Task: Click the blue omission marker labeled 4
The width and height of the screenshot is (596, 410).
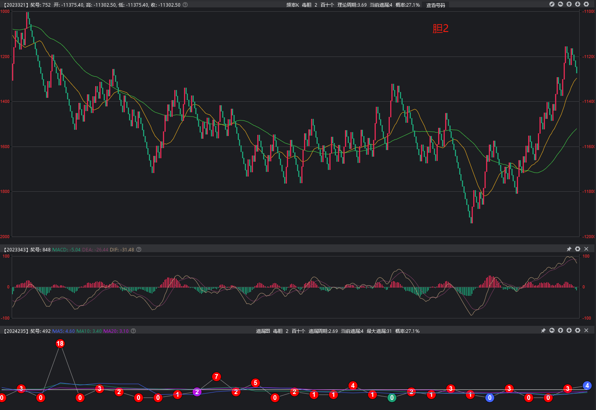Action: pyautogui.click(x=587, y=386)
